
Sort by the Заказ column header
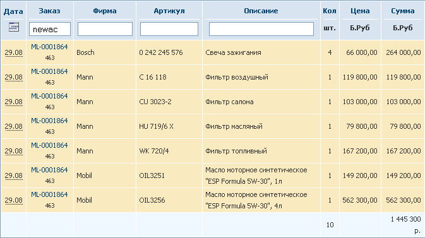(x=49, y=11)
